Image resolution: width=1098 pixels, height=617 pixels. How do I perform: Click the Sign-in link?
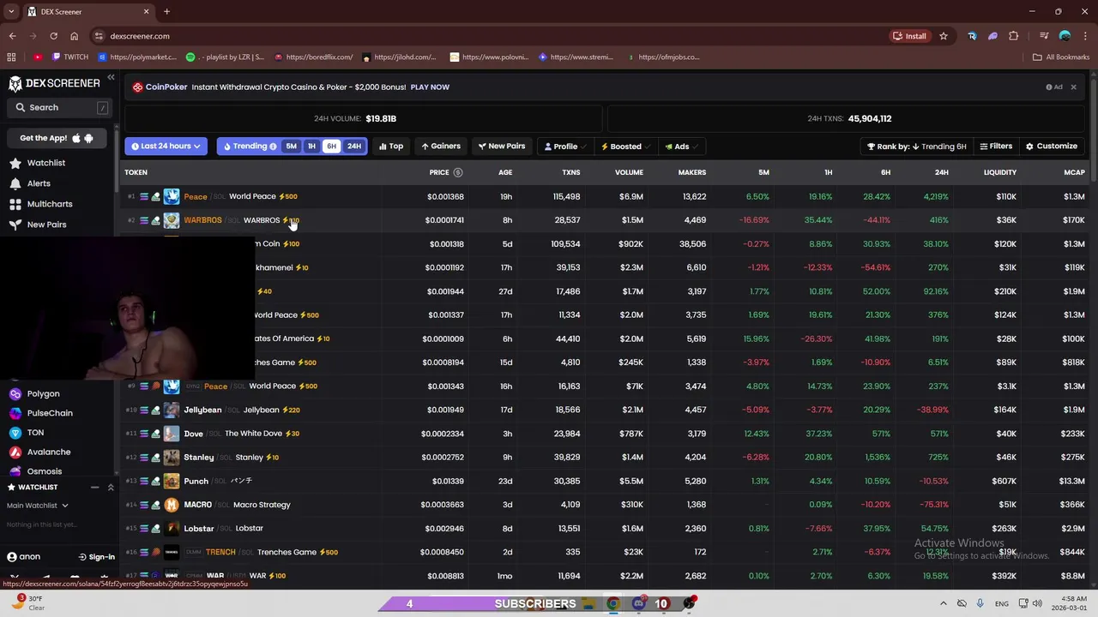point(96,557)
